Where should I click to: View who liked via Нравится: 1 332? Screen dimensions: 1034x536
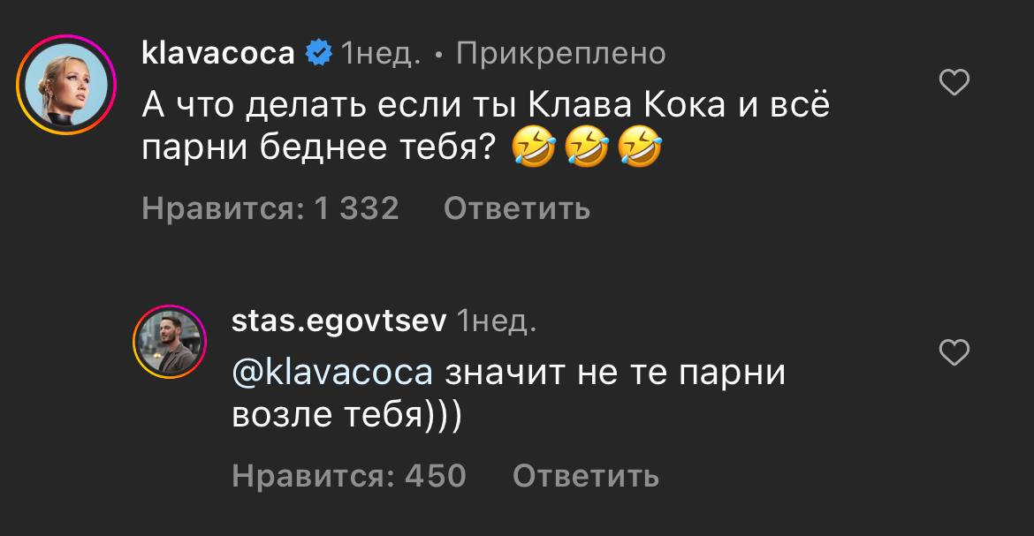click(270, 208)
